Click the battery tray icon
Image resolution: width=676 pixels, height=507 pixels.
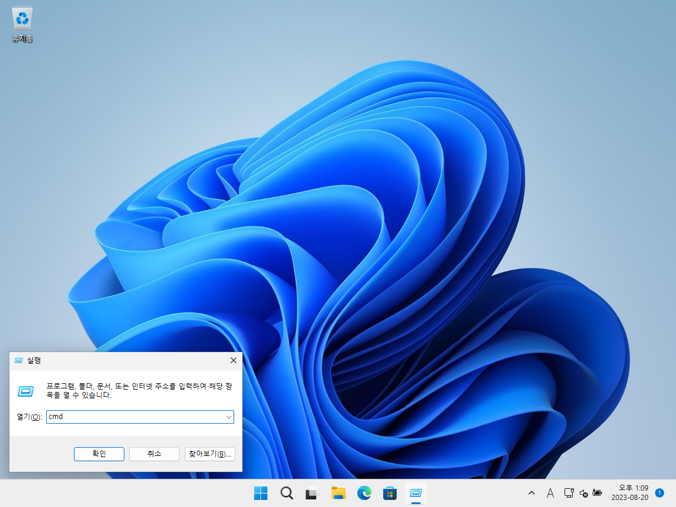point(597,492)
